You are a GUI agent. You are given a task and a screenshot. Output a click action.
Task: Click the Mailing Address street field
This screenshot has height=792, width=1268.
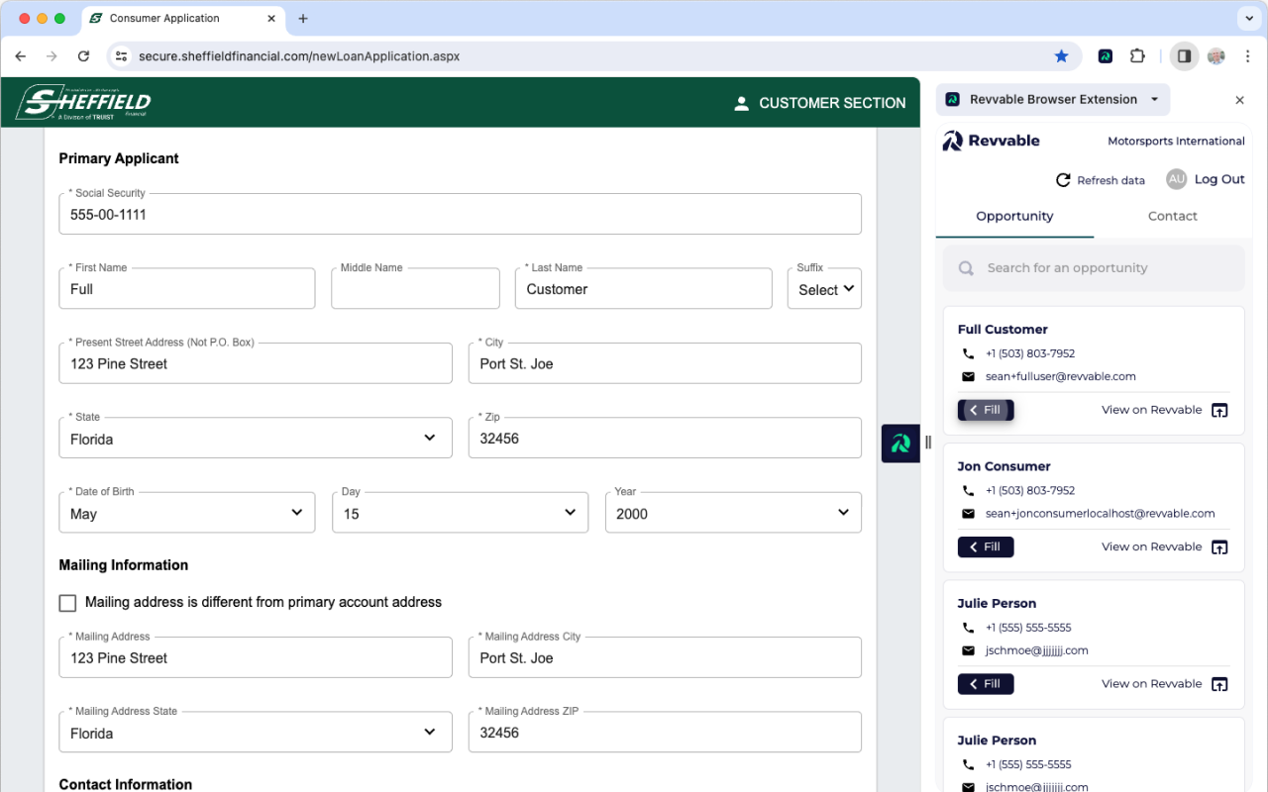point(256,657)
